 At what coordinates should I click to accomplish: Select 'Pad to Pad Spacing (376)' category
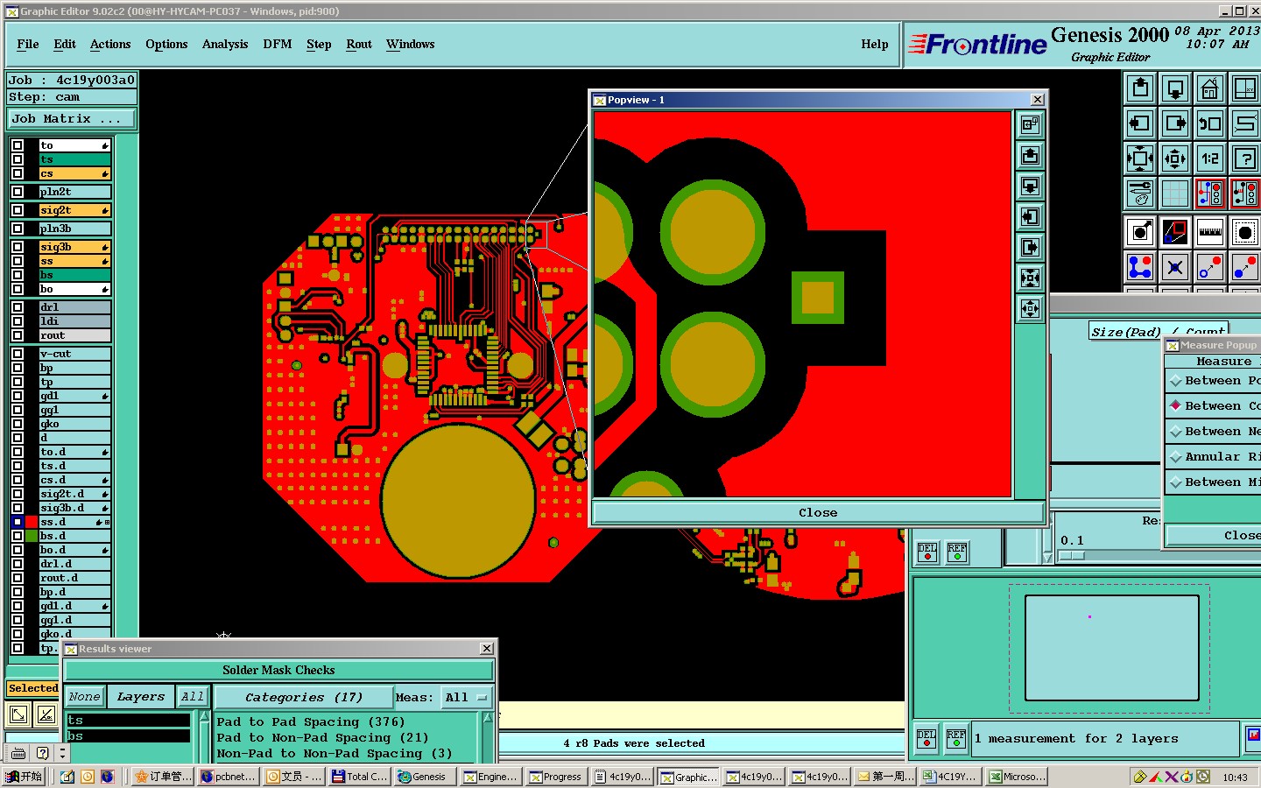[311, 722]
